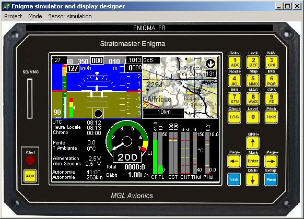Image resolution: width=304 pixels, height=219 pixels.
Task: Click the Débit 1.00L/h value
Action: 138,175
